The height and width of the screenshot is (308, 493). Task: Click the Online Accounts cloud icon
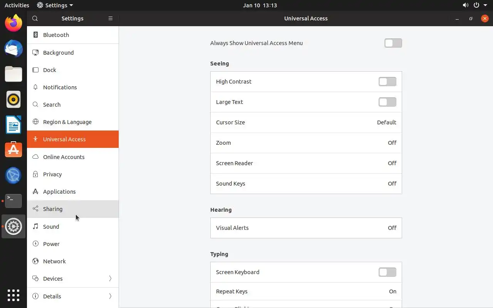pyautogui.click(x=35, y=157)
